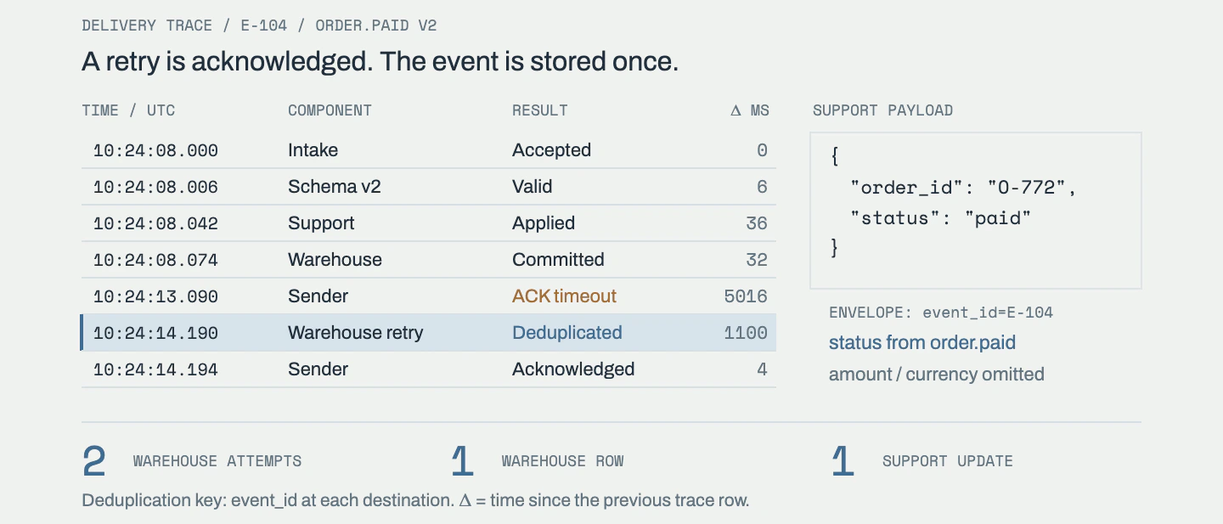Screen dimensions: 1223x524
Task: Click the 'COMPONENT' column header
Action: 330,110
